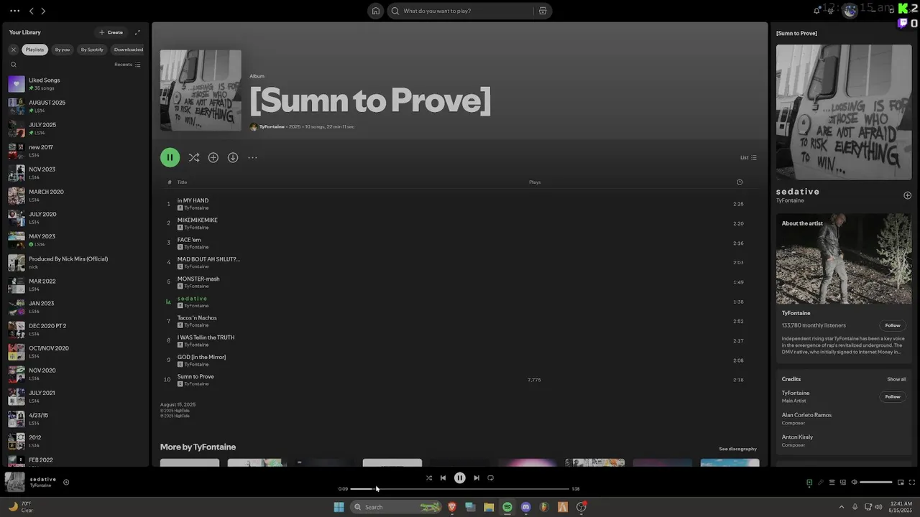Open the miniplayer
The width and height of the screenshot is (920, 517).
point(901,483)
